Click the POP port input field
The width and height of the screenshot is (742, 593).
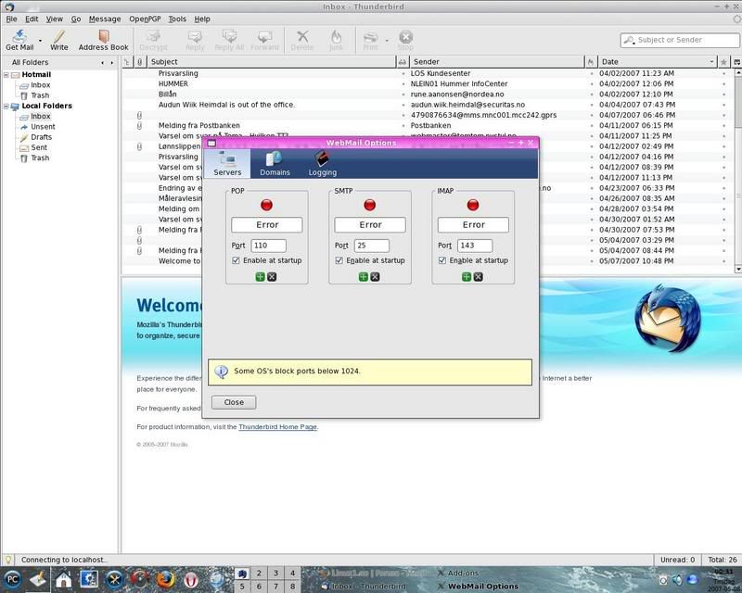(x=268, y=246)
